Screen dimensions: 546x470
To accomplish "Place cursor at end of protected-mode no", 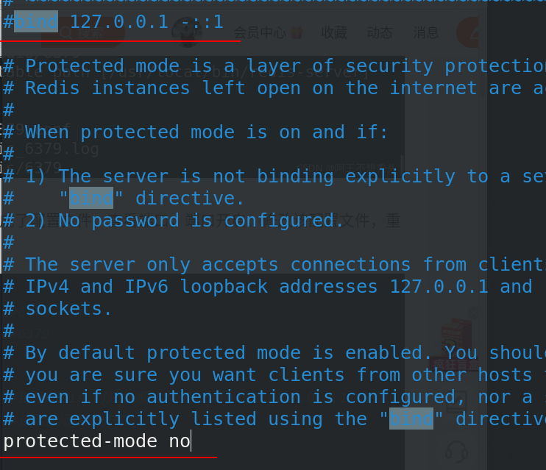I will pyautogui.click(x=191, y=441).
